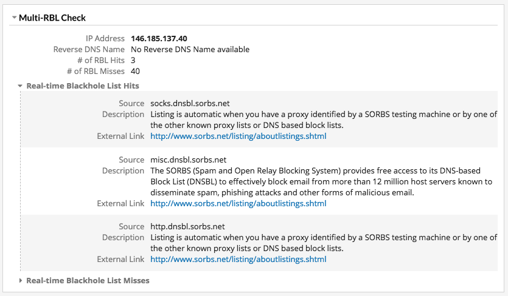Collapse the Real-time Blackhole List Hits arrow

(20, 86)
